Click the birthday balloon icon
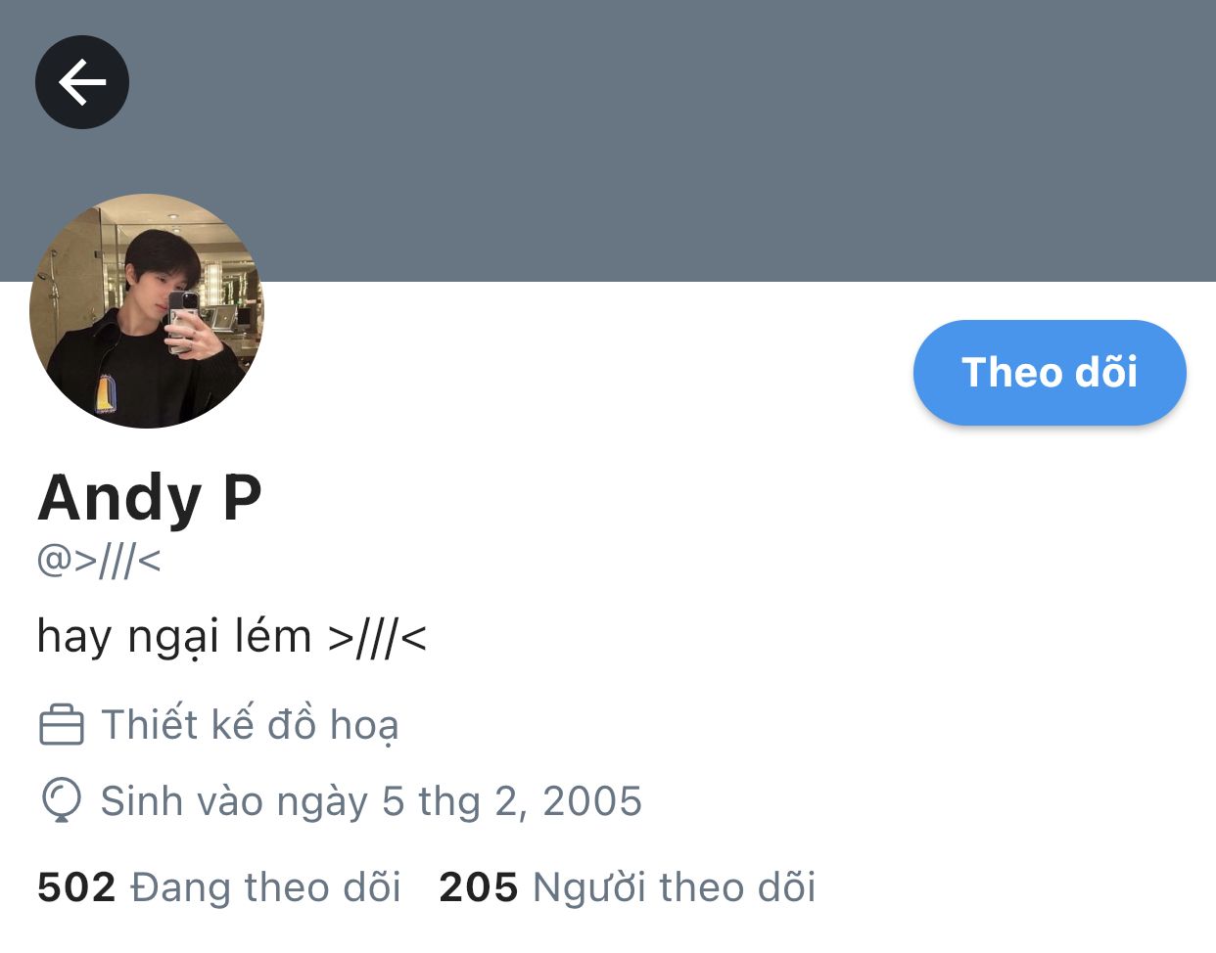The height and width of the screenshot is (953, 1216). [61, 800]
